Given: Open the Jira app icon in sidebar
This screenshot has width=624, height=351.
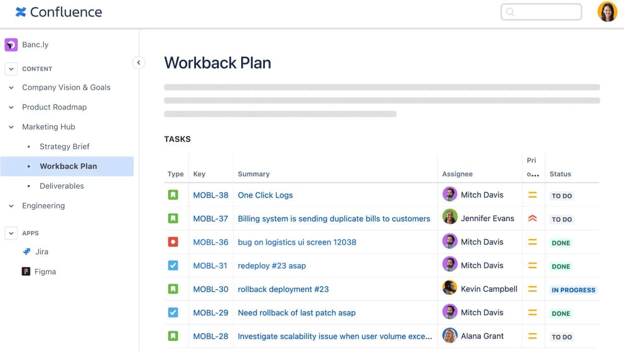Looking at the screenshot, I should [x=27, y=252].
